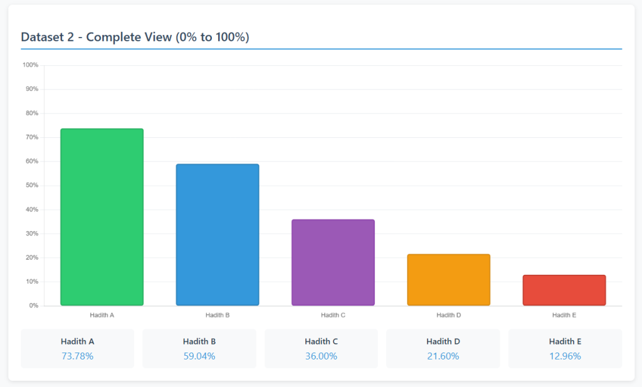Open the Hadith D 21.60% stat card

pyautogui.click(x=443, y=349)
